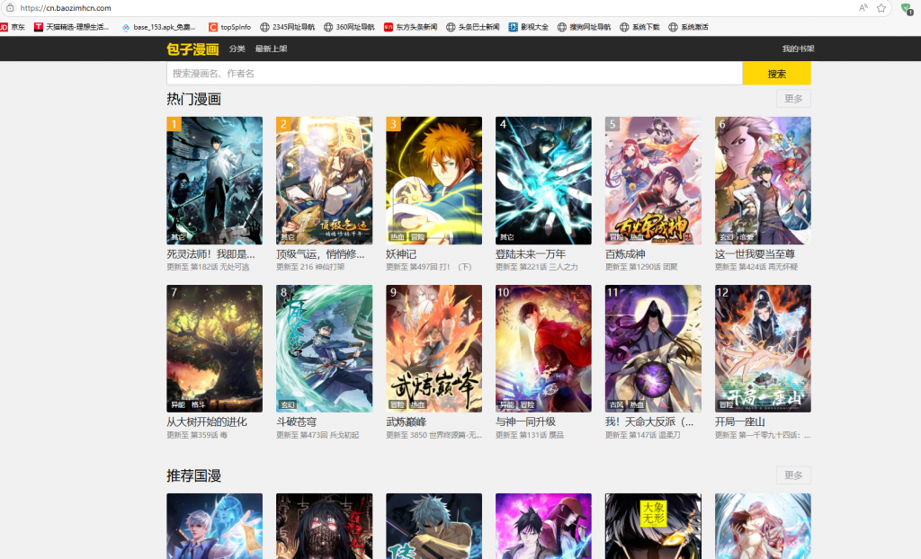
Task: Click the manga search input field
Action: point(454,74)
